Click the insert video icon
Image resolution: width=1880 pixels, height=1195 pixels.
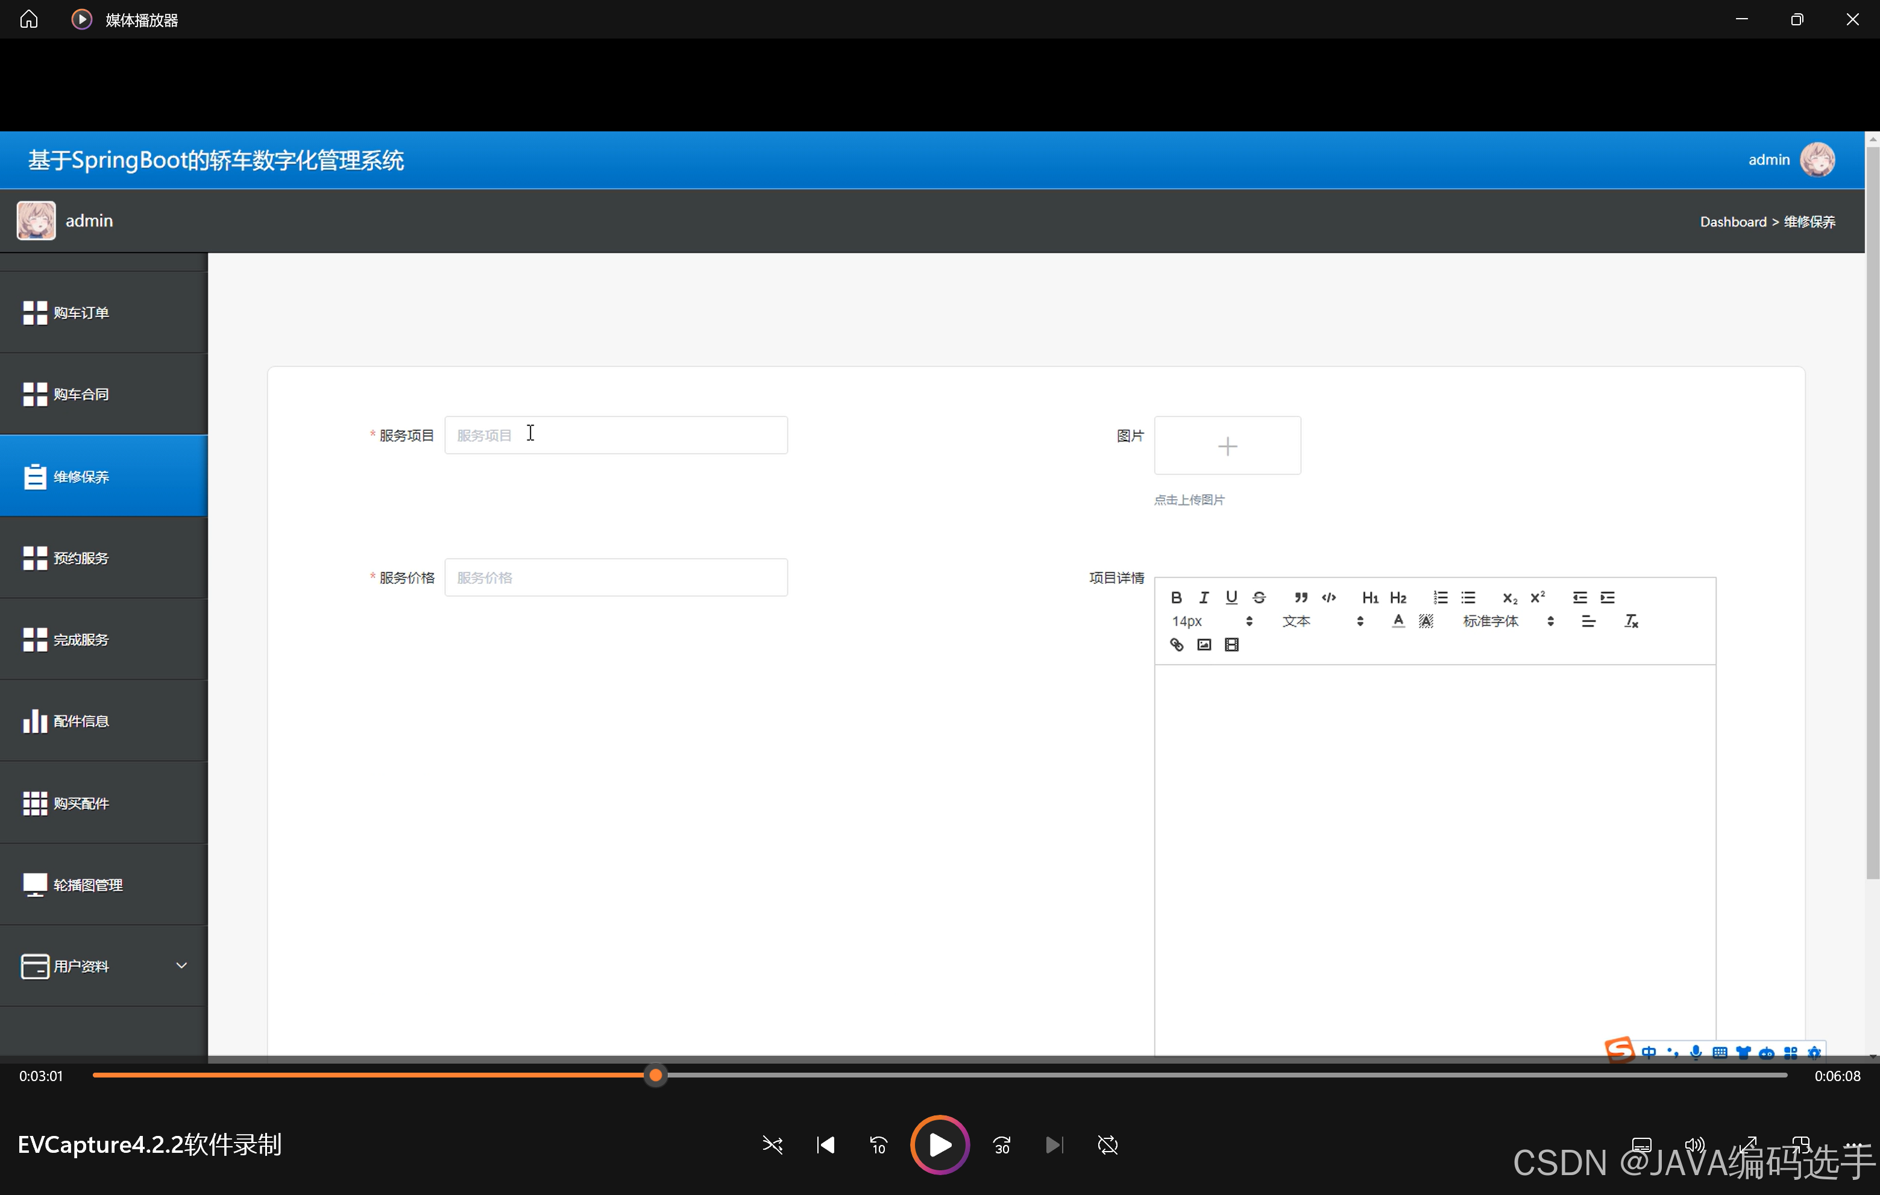(1231, 645)
